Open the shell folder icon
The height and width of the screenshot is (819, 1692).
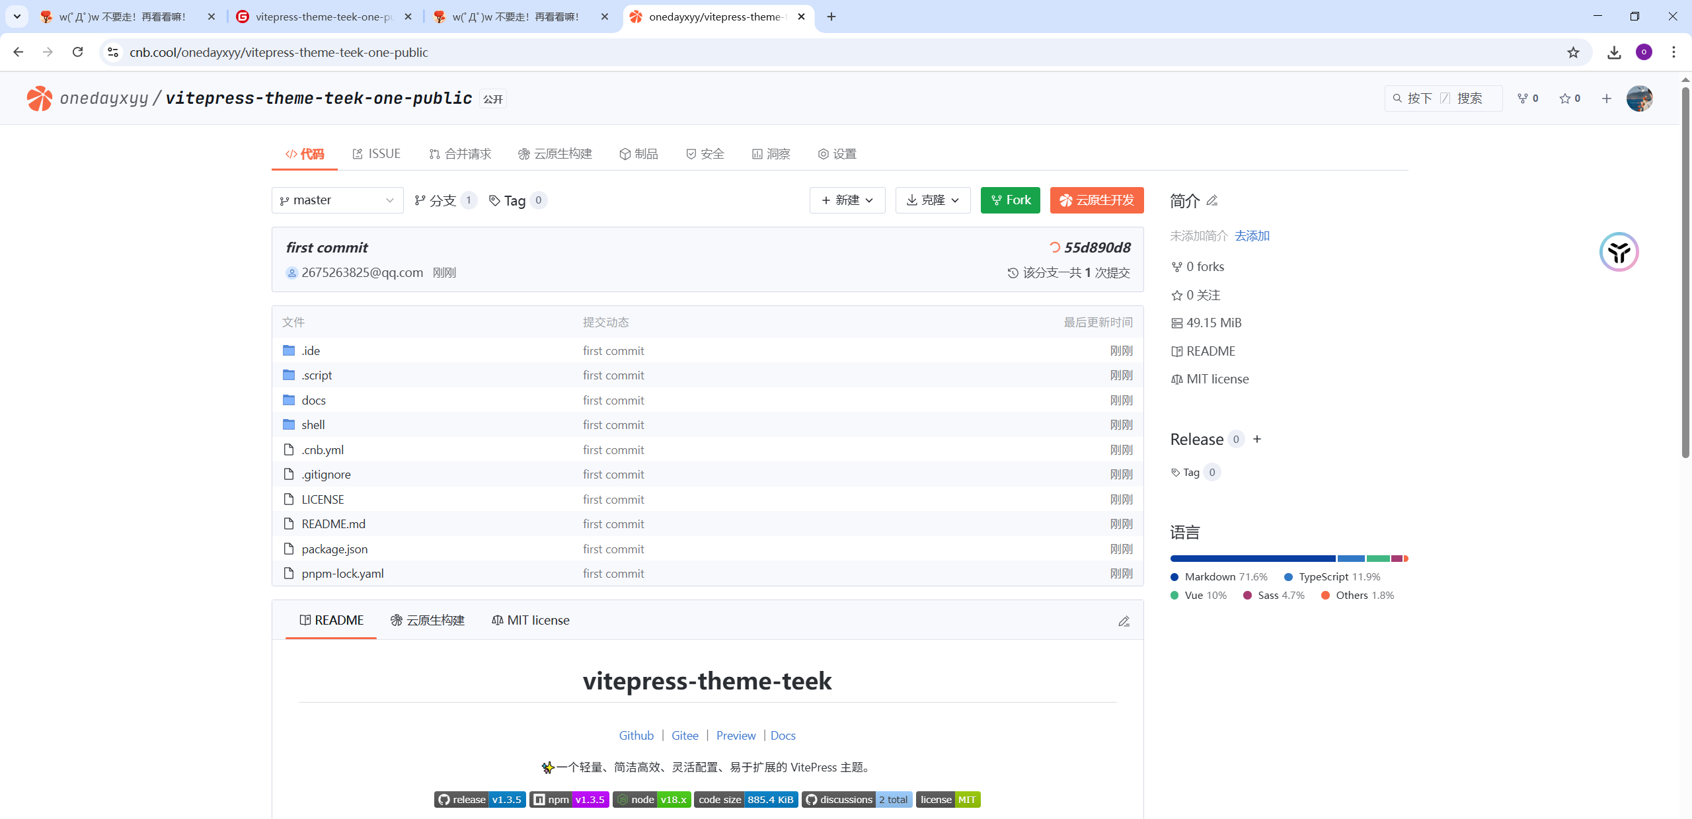coord(289,424)
